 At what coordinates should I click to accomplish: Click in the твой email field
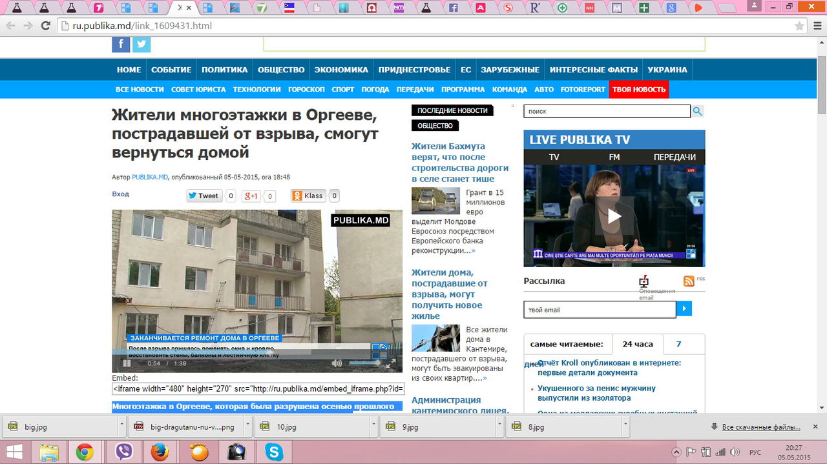point(600,310)
